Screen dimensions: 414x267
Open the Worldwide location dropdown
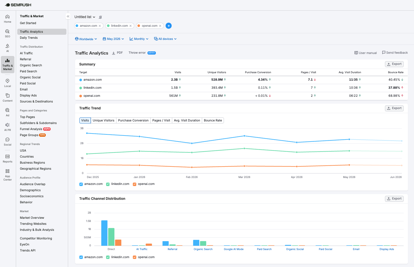pos(86,39)
